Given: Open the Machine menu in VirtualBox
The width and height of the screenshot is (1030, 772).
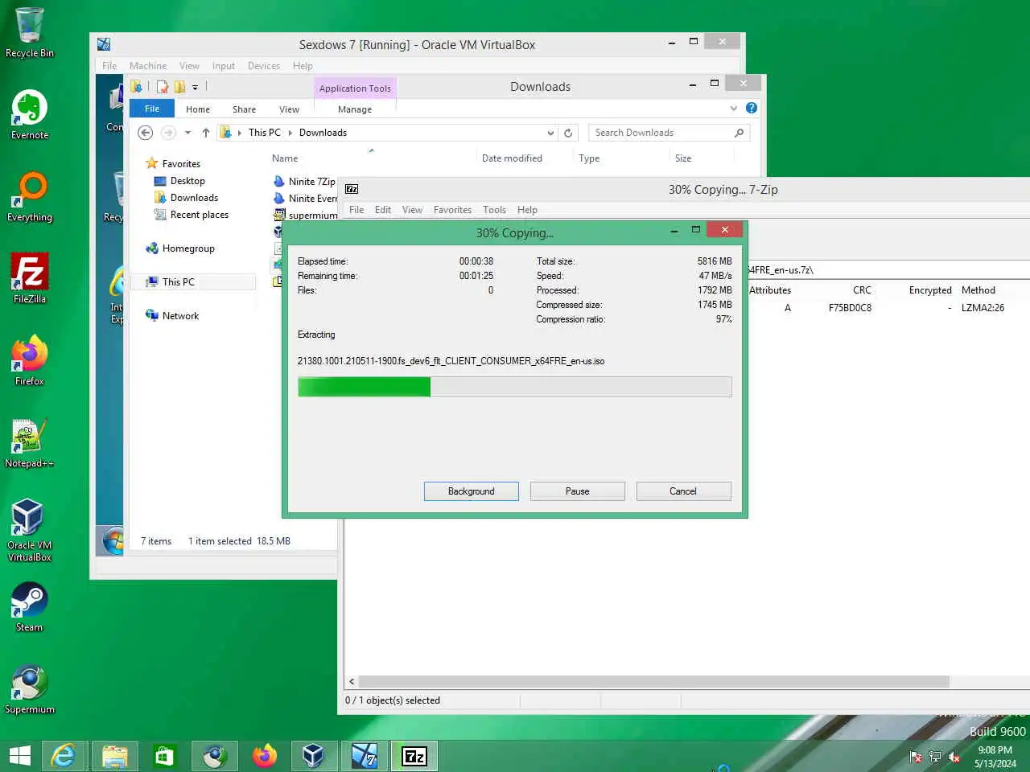Looking at the screenshot, I should (148, 66).
